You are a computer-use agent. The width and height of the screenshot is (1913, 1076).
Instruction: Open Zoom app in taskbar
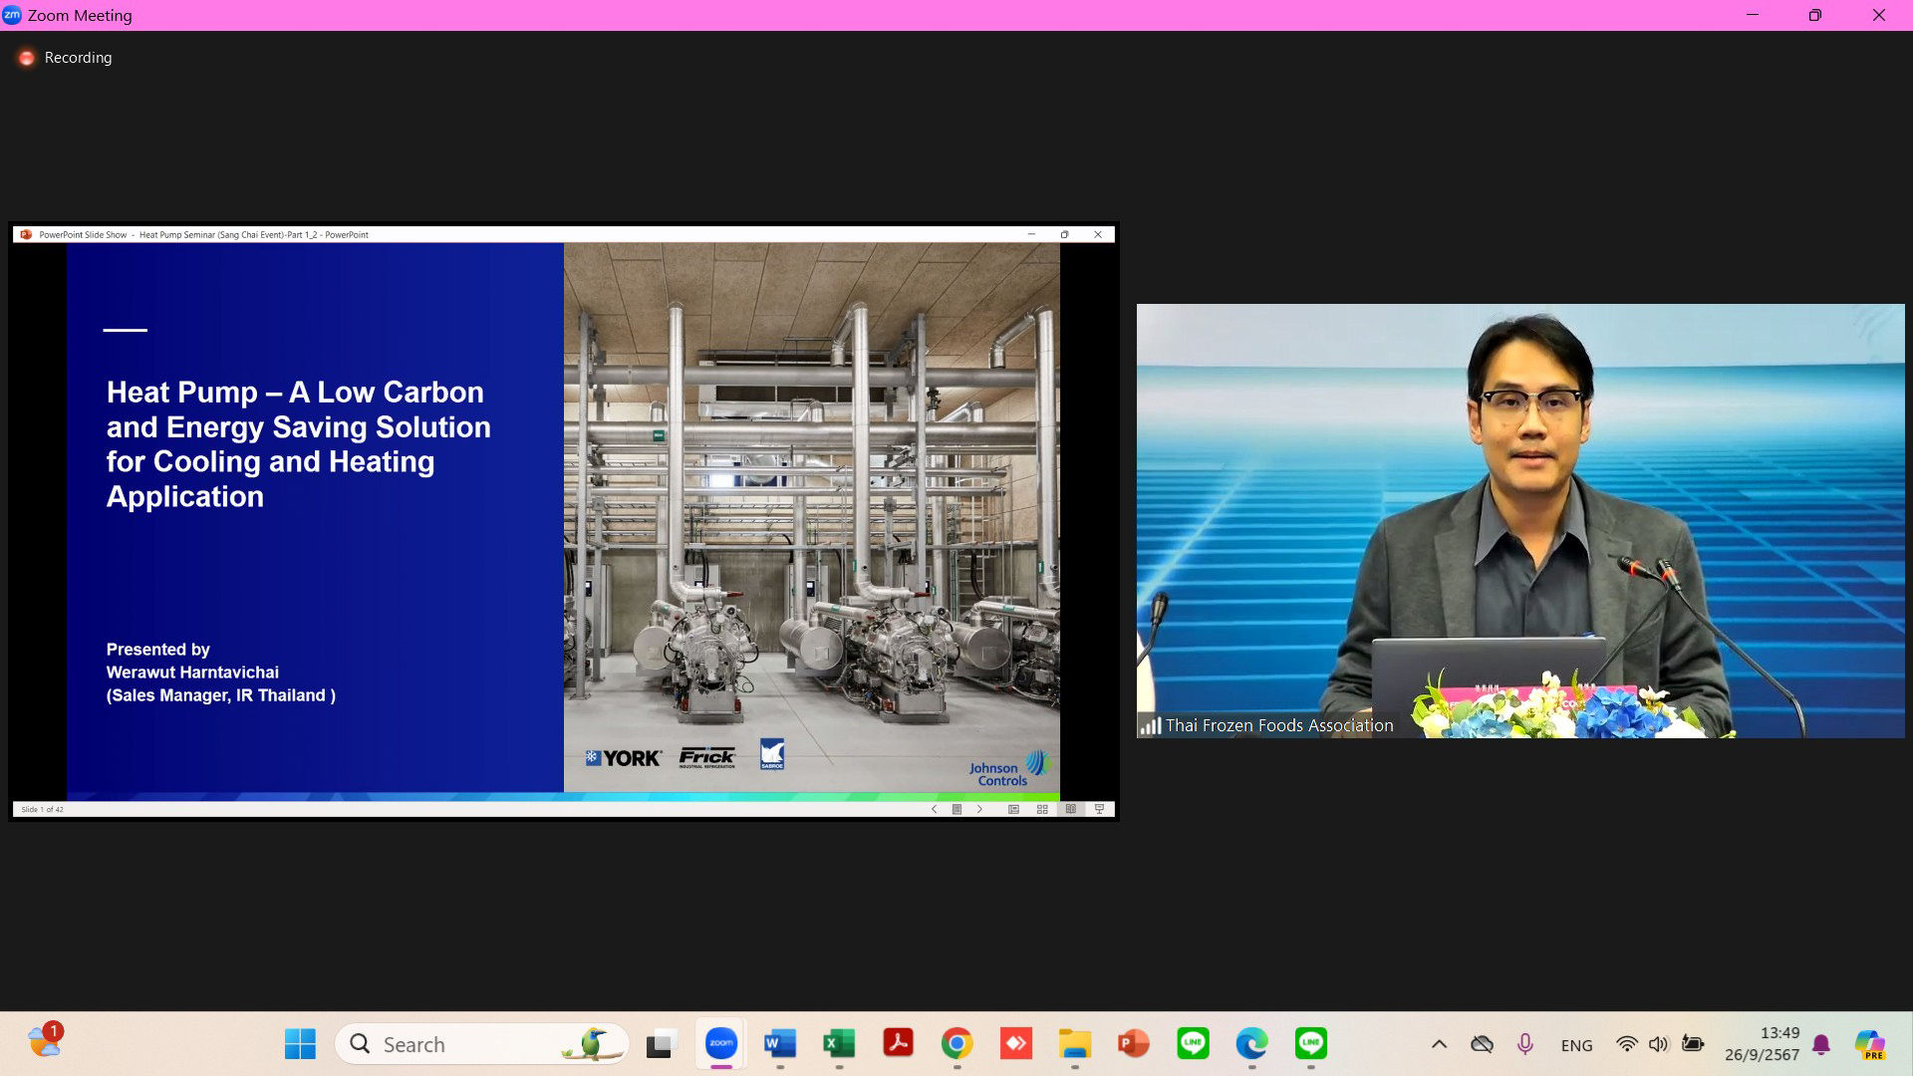tap(720, 1044)
